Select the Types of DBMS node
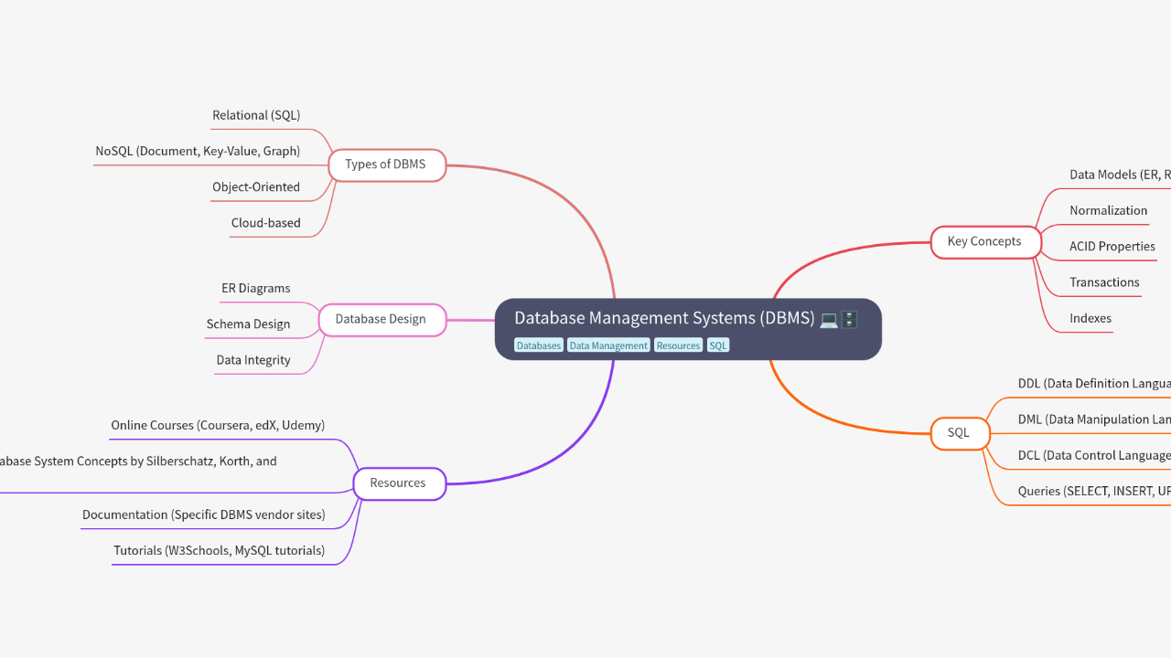Viewport: 1171px width, 658px height. [x=386, y=165]
